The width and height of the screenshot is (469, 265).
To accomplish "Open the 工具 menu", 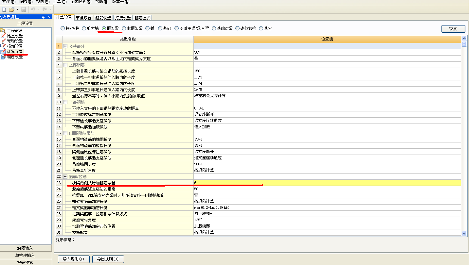I will 60,2.
